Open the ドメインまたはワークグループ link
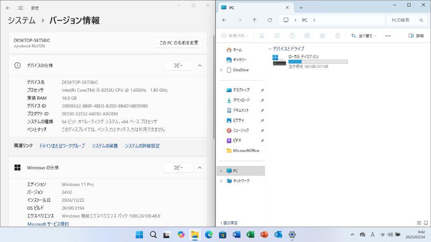Screen dimensions: 431x242 (x=62, y=146)
